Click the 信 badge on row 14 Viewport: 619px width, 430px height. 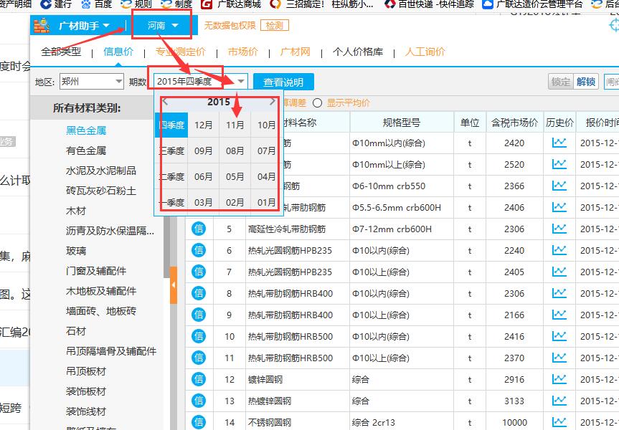pyautogui.click(x=199, y=422)
